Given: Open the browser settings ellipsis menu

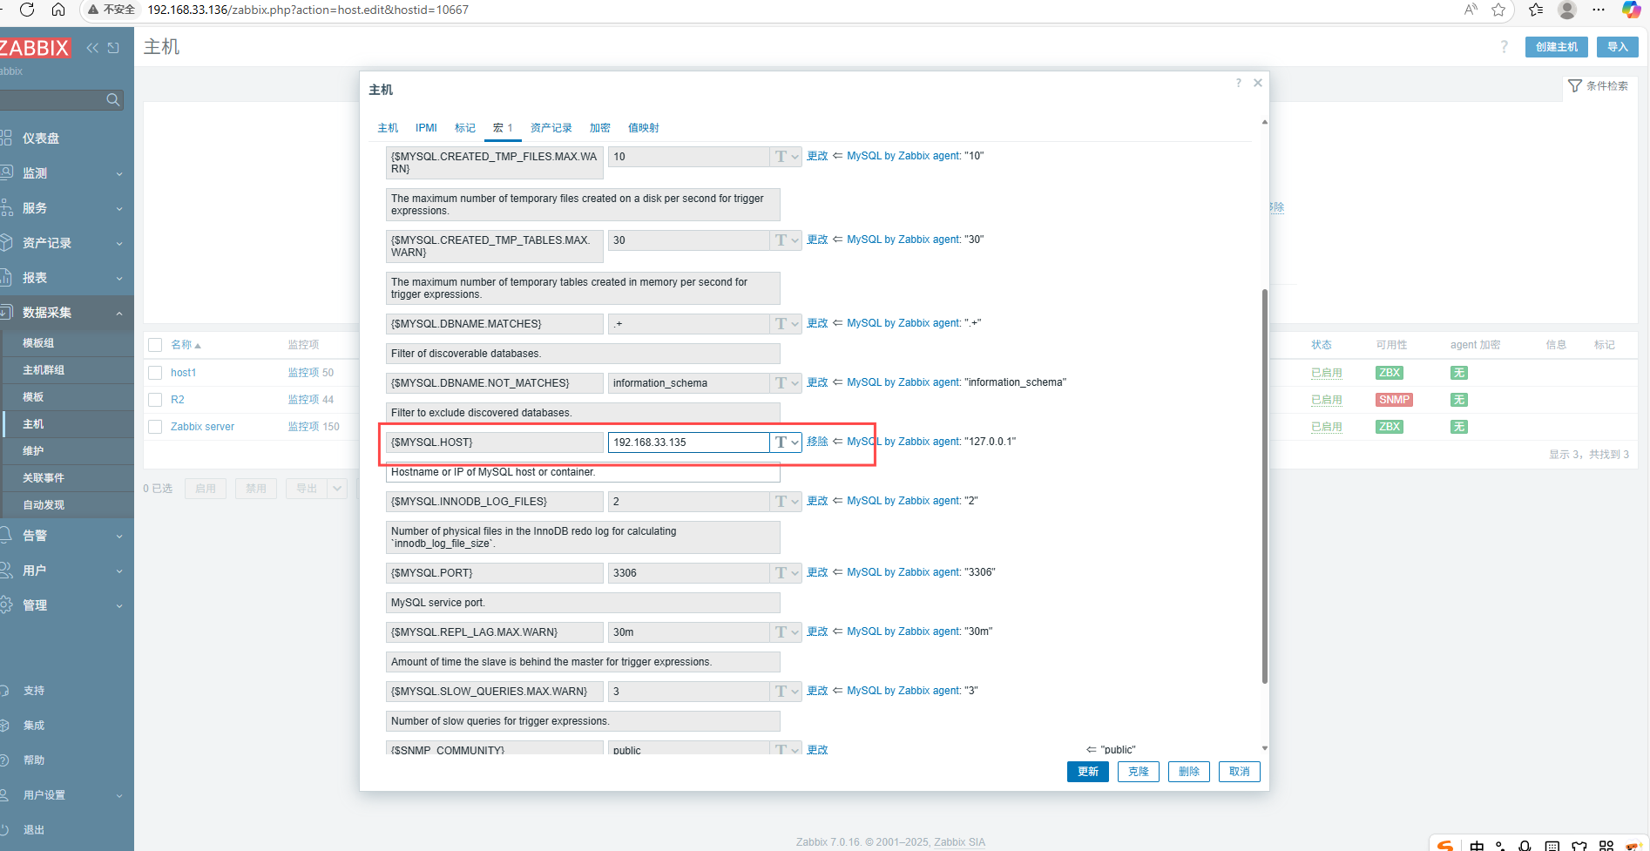Looking at the screenshot, I should (1599, 10).
